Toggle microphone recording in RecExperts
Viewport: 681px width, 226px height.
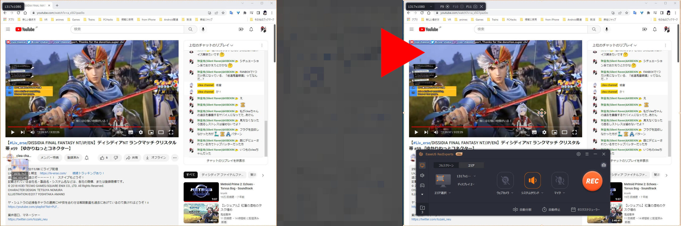[560, 181]
